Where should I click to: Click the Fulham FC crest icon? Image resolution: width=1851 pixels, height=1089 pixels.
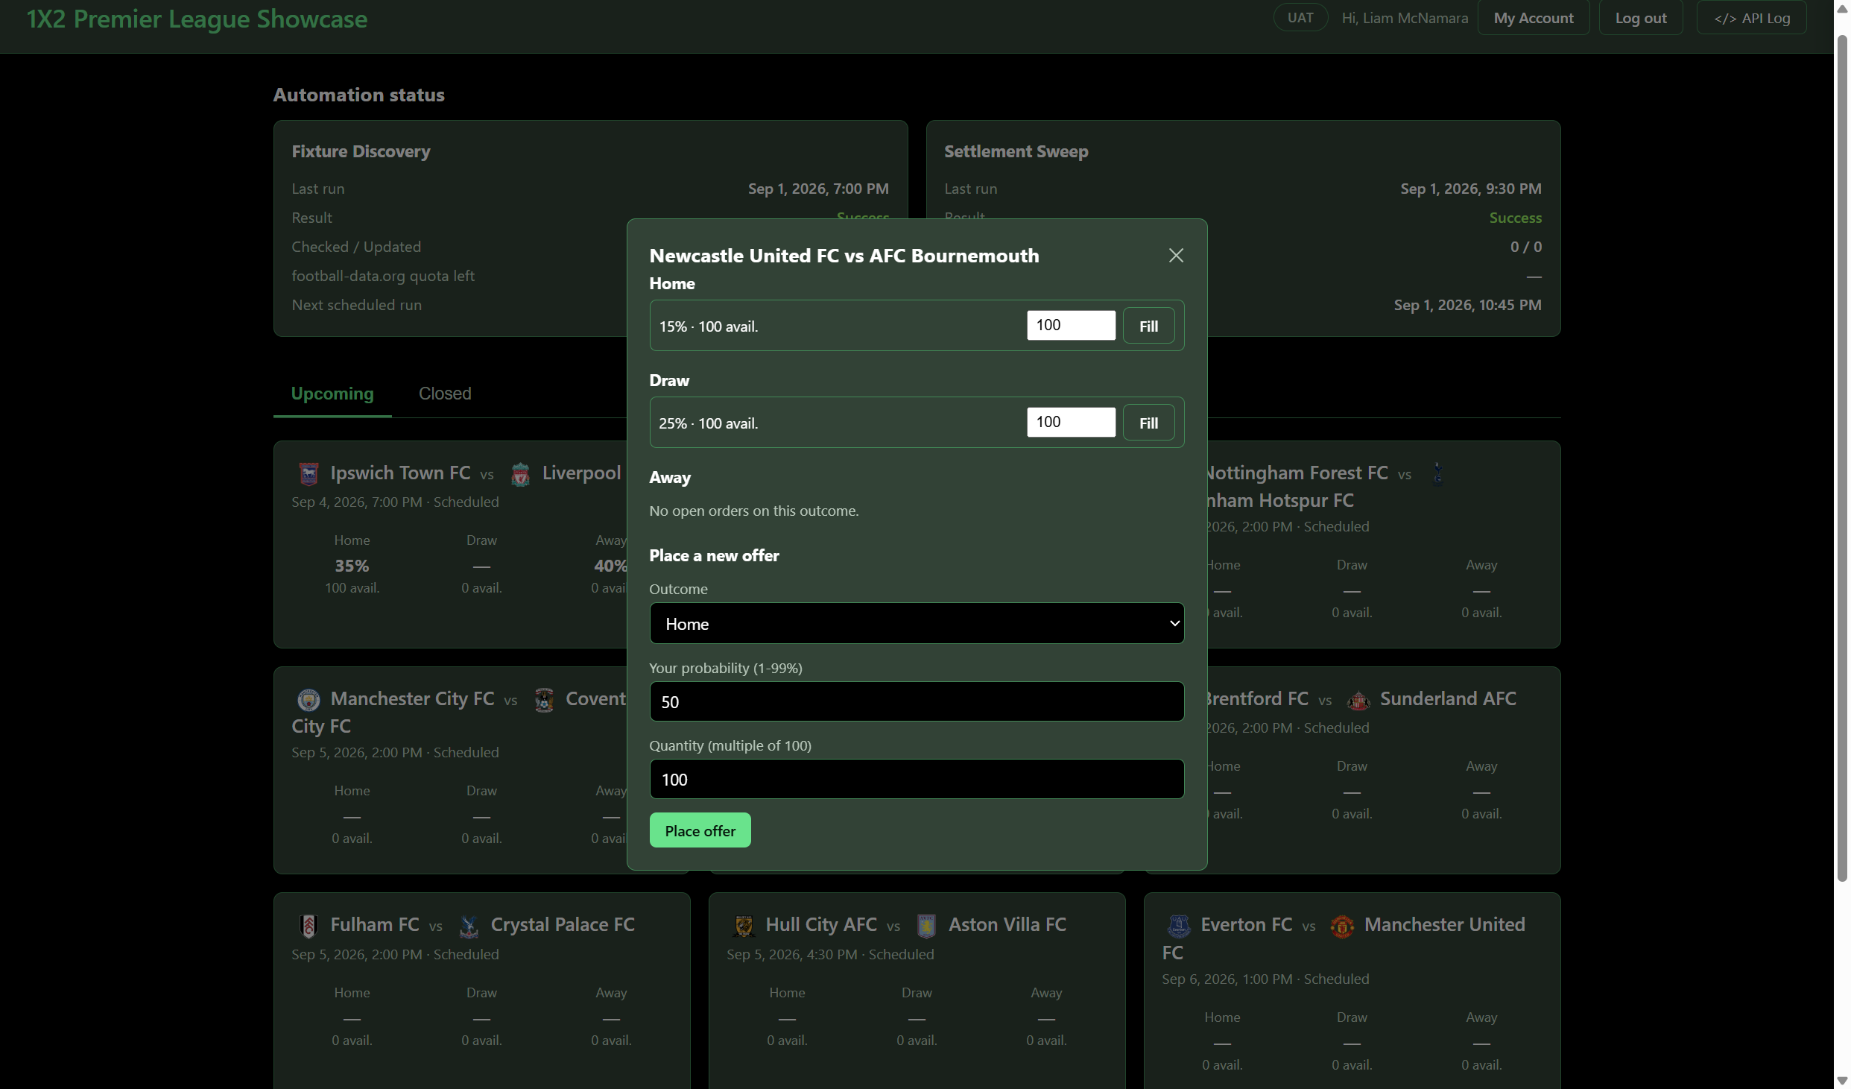(x=308, y=926)
